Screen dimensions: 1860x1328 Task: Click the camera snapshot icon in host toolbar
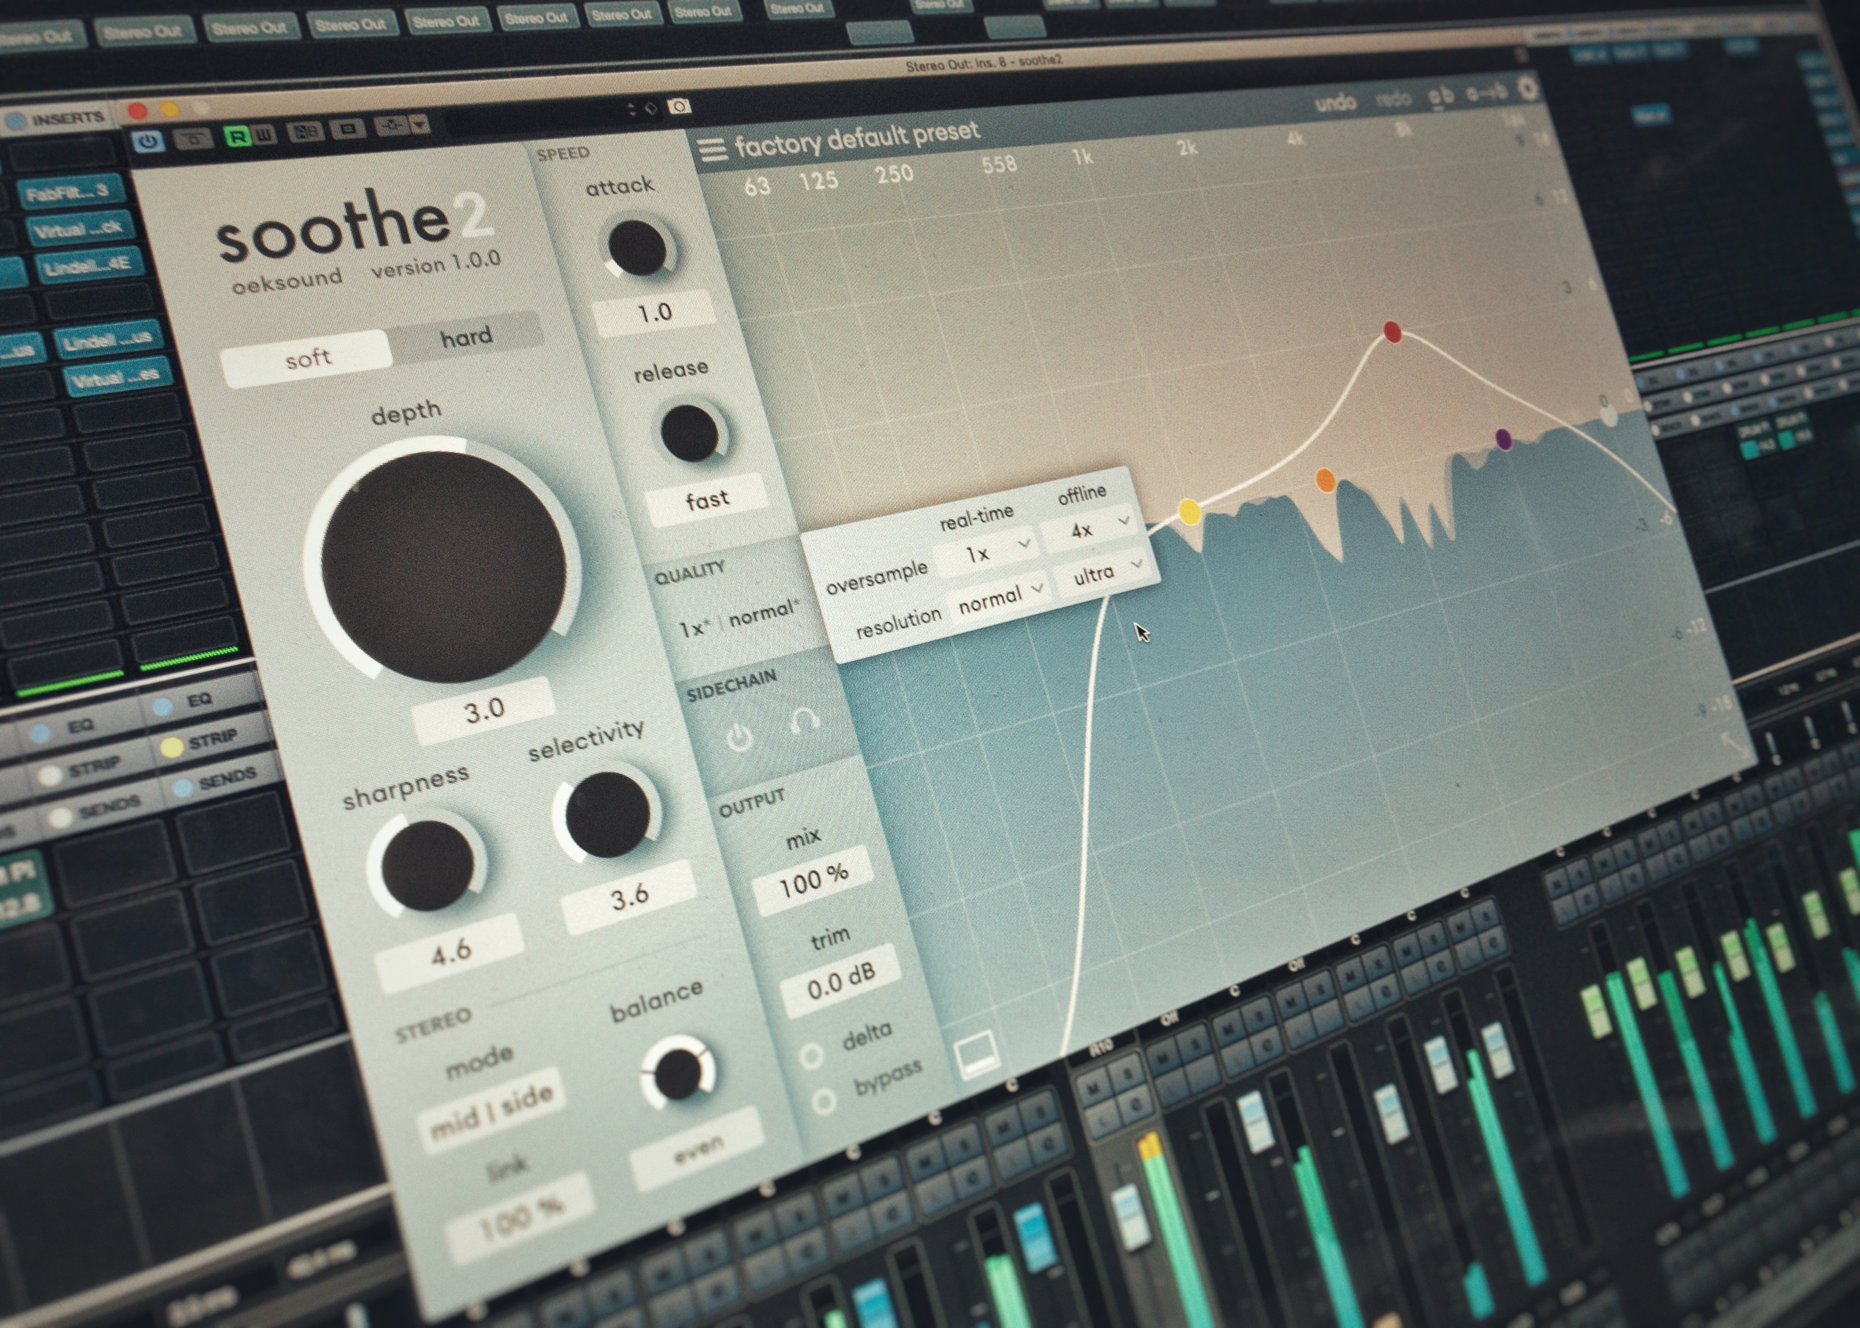(x=679, y=107)
